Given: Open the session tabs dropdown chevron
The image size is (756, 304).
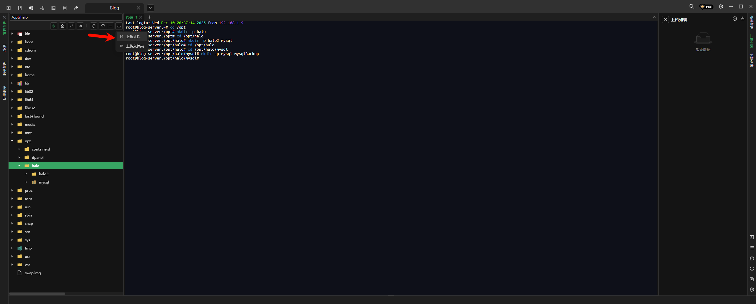Looking at the screenshot, I should point(151,8).
